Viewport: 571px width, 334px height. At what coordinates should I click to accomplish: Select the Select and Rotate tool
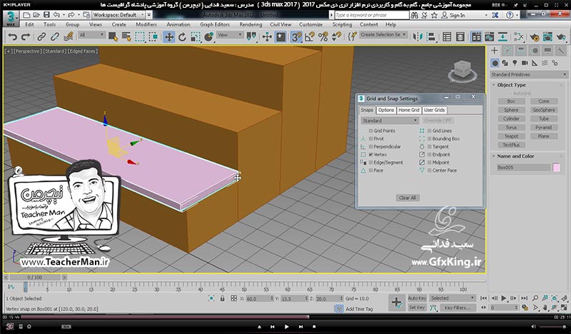click(182, 37)
